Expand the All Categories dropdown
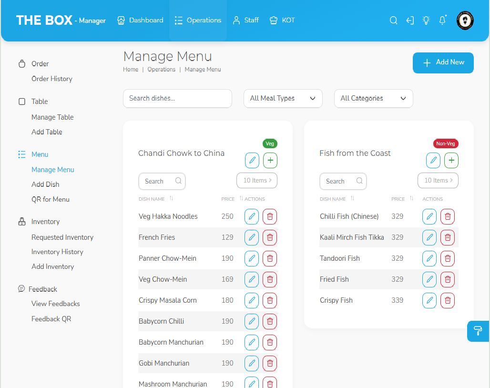 (373, 99)
